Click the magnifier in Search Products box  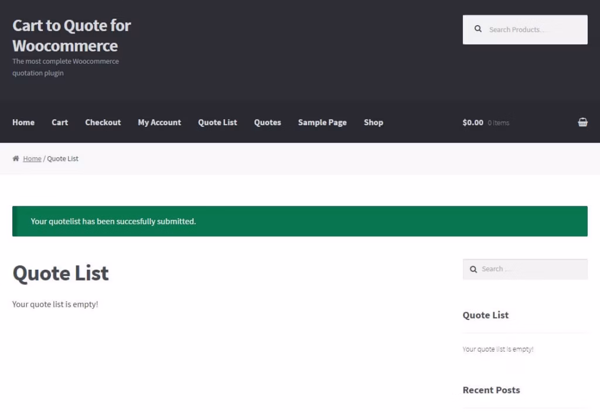478,29
